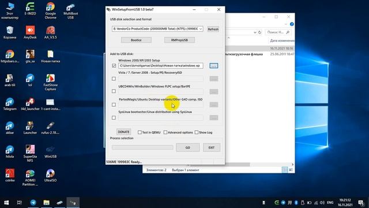Viewport: 369px width, 208px height.
Task: Select the Launcher desktop icon
Action: [30, 128]
